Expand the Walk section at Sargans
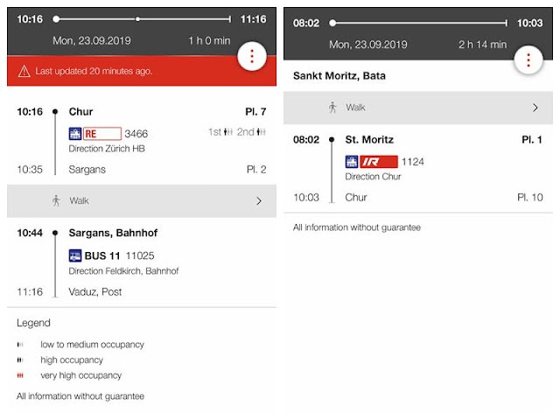 142,201
